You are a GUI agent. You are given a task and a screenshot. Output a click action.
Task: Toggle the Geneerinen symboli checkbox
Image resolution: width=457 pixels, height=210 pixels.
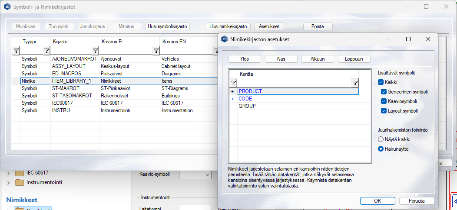point(384,92)
